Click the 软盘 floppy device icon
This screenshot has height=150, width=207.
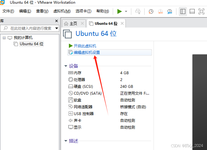tap(71, 100)
